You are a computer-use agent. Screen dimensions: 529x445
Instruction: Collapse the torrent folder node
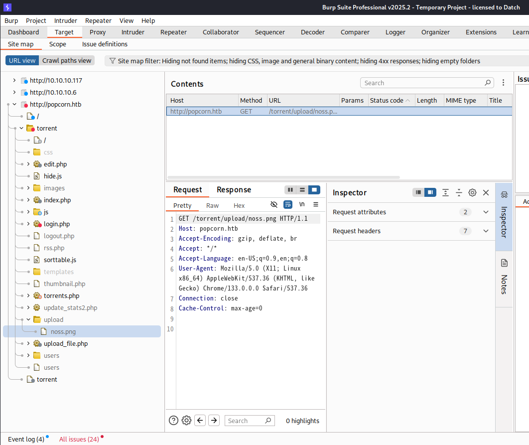pyautogui.click(x=21, y=128)
